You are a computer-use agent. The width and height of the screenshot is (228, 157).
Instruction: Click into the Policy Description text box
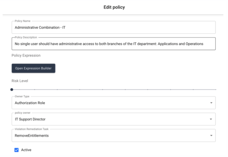point(113,44)
